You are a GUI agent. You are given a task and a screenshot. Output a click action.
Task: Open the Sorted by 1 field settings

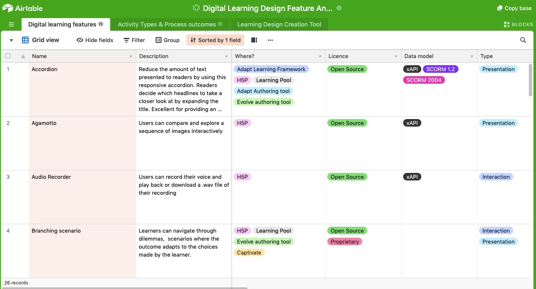point(215,40)
